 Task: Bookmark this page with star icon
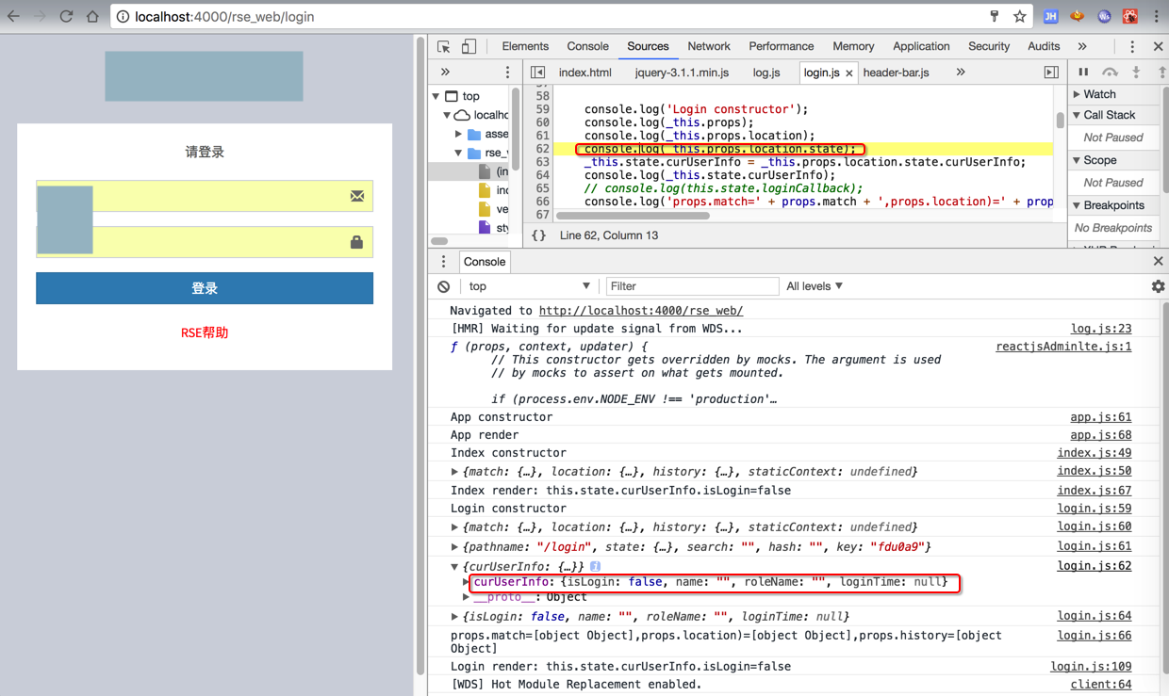(1019, 16)
